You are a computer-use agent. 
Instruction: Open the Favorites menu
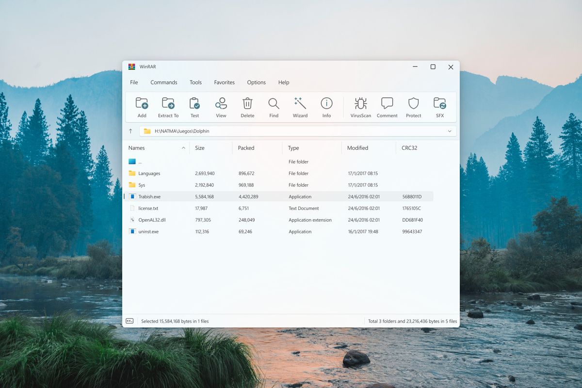click(225, 82)
